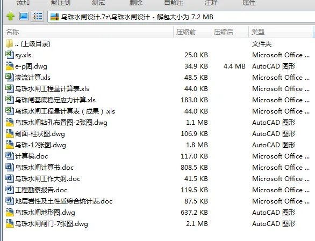Click the 删除 toolbar button

point(136,3)
